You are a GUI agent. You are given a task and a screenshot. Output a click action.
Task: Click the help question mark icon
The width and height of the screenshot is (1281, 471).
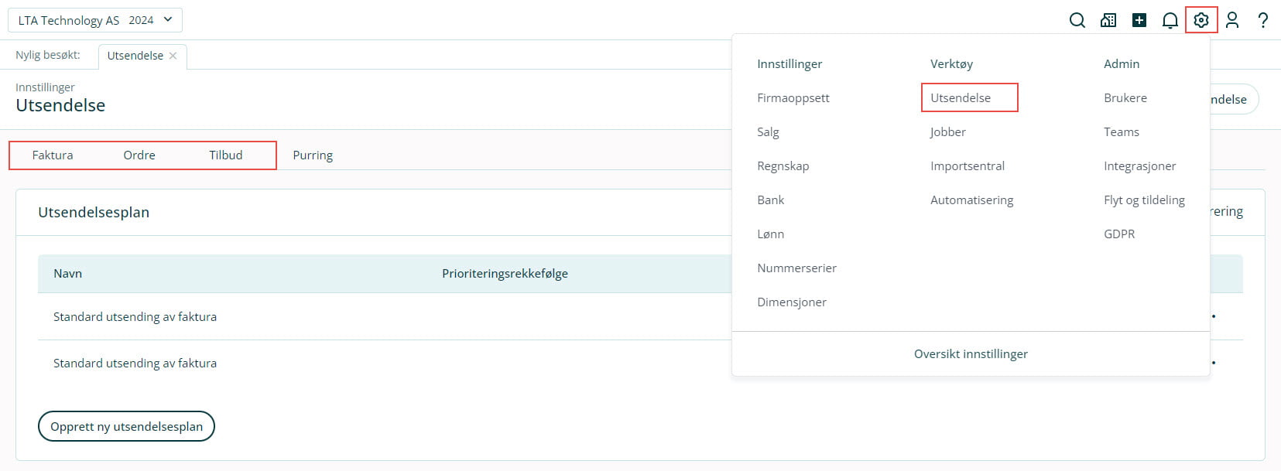click(1263, 20)
